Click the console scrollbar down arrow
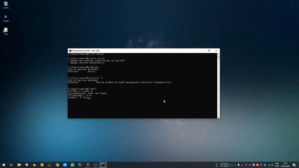 coord(218,117)
